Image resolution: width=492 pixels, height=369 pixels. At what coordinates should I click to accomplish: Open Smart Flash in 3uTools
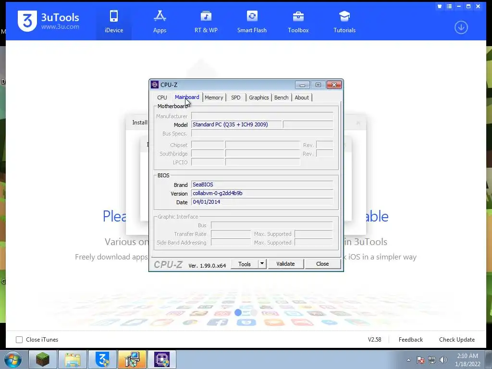click(x=252, y=21)
